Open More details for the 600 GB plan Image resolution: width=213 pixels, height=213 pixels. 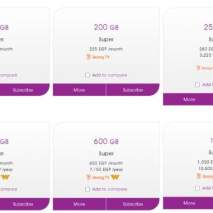pos(79,204)
